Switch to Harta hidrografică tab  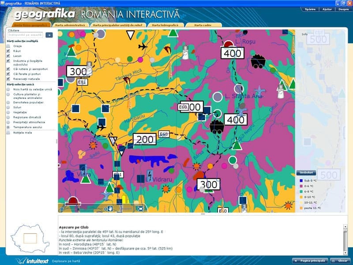(165, 25)
